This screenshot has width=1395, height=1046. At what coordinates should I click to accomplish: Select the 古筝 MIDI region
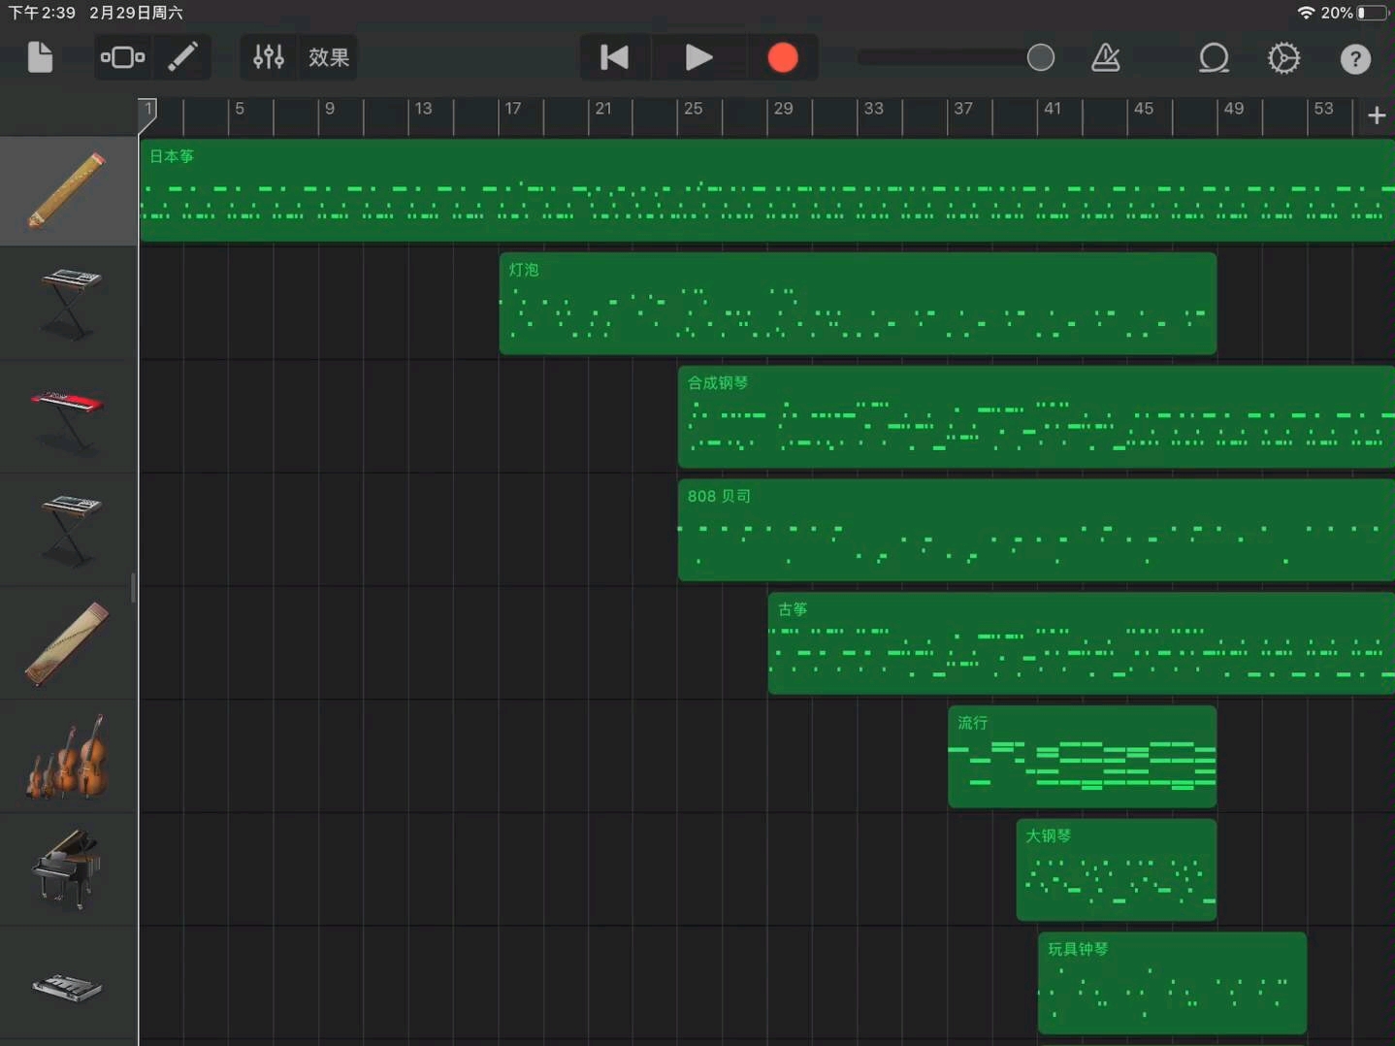click(x=1082, y=643)
